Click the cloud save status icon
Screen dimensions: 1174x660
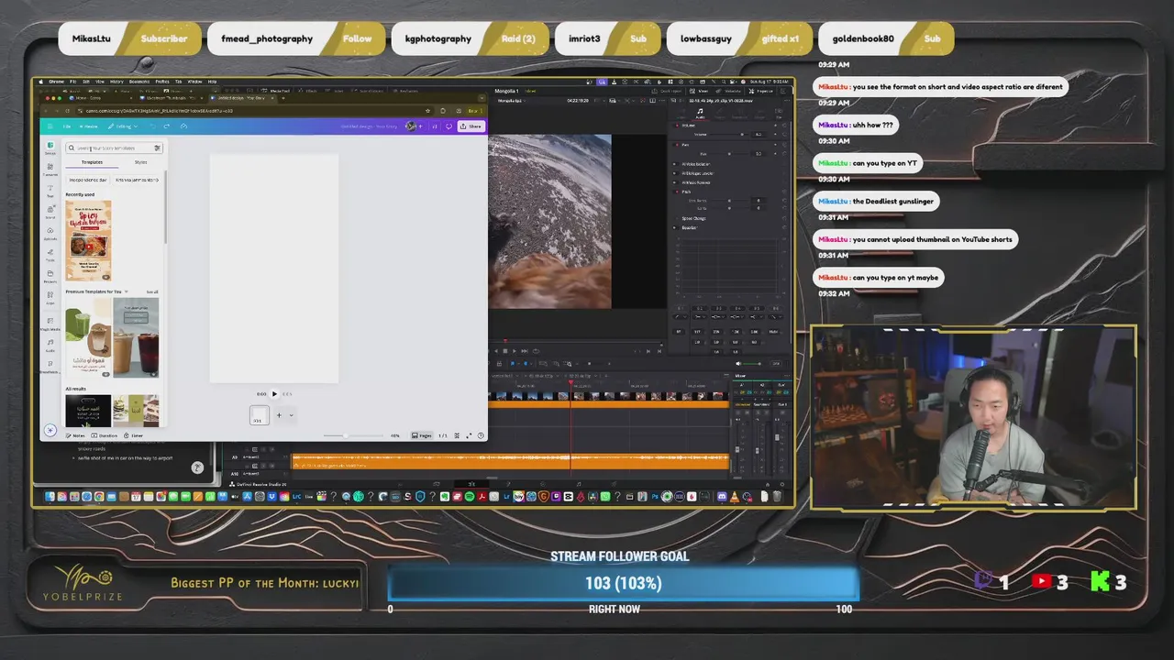183,126
